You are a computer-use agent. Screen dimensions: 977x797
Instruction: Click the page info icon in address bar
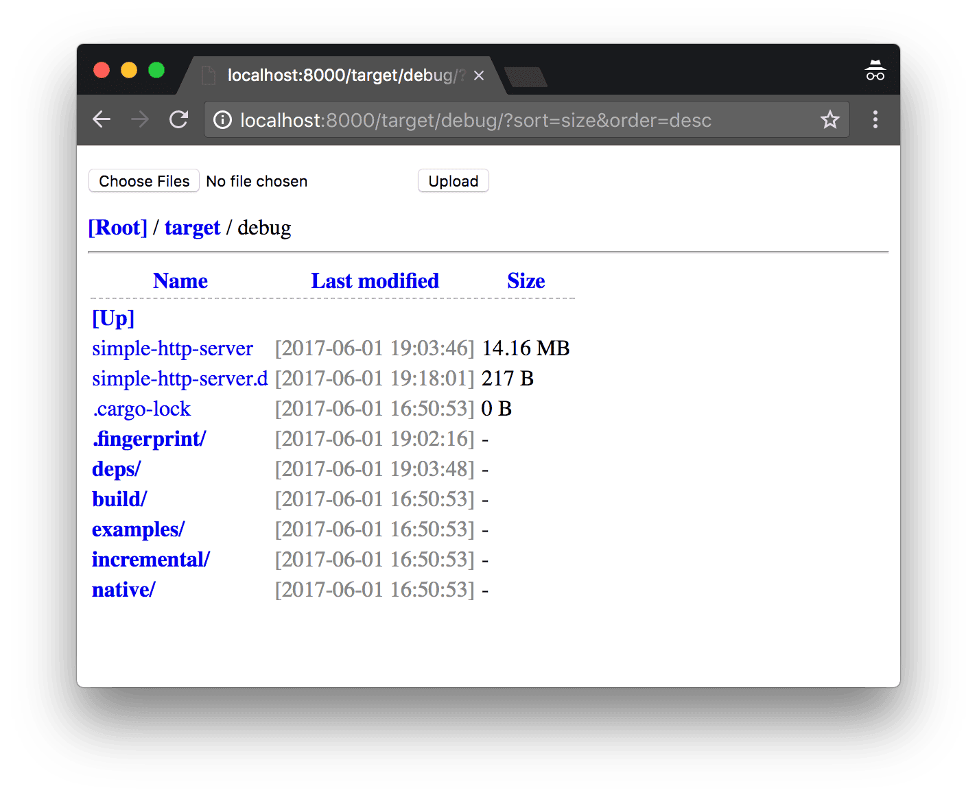(x=222, y=119)
